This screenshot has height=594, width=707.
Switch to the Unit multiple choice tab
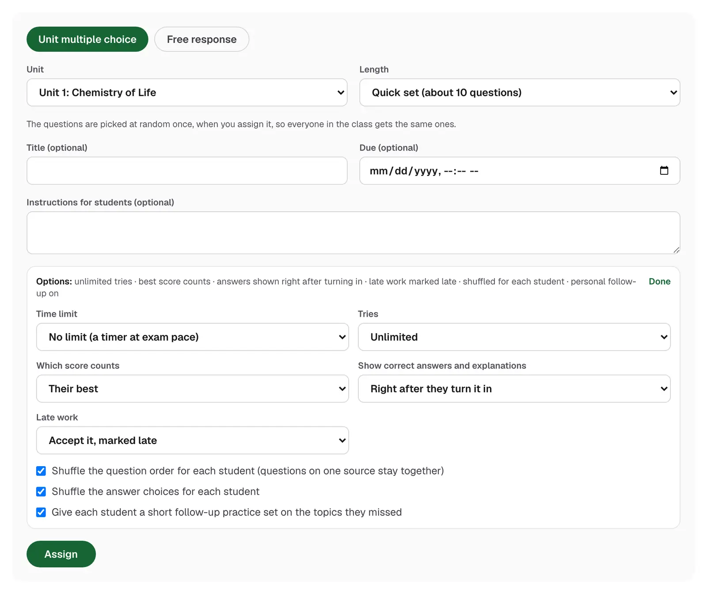[87, 39]
